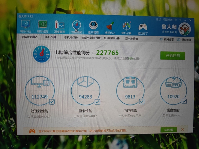Image resolution: width=199 pixels, height=149 pixels.
Task: Click 立即体验 button in banner
Action: (x=169, y=130)
